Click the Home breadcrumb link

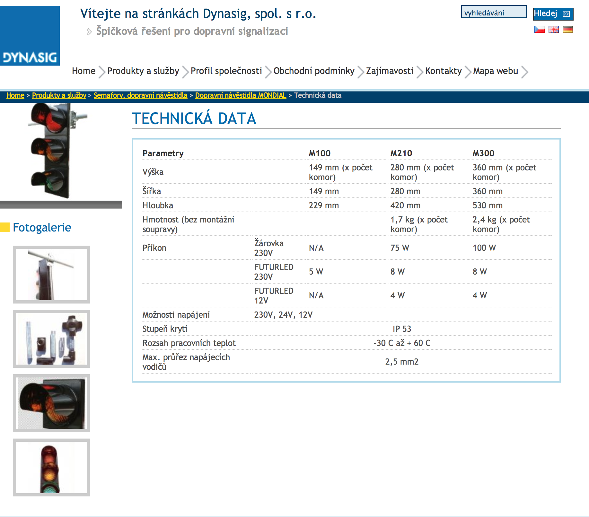coord(15,95)
